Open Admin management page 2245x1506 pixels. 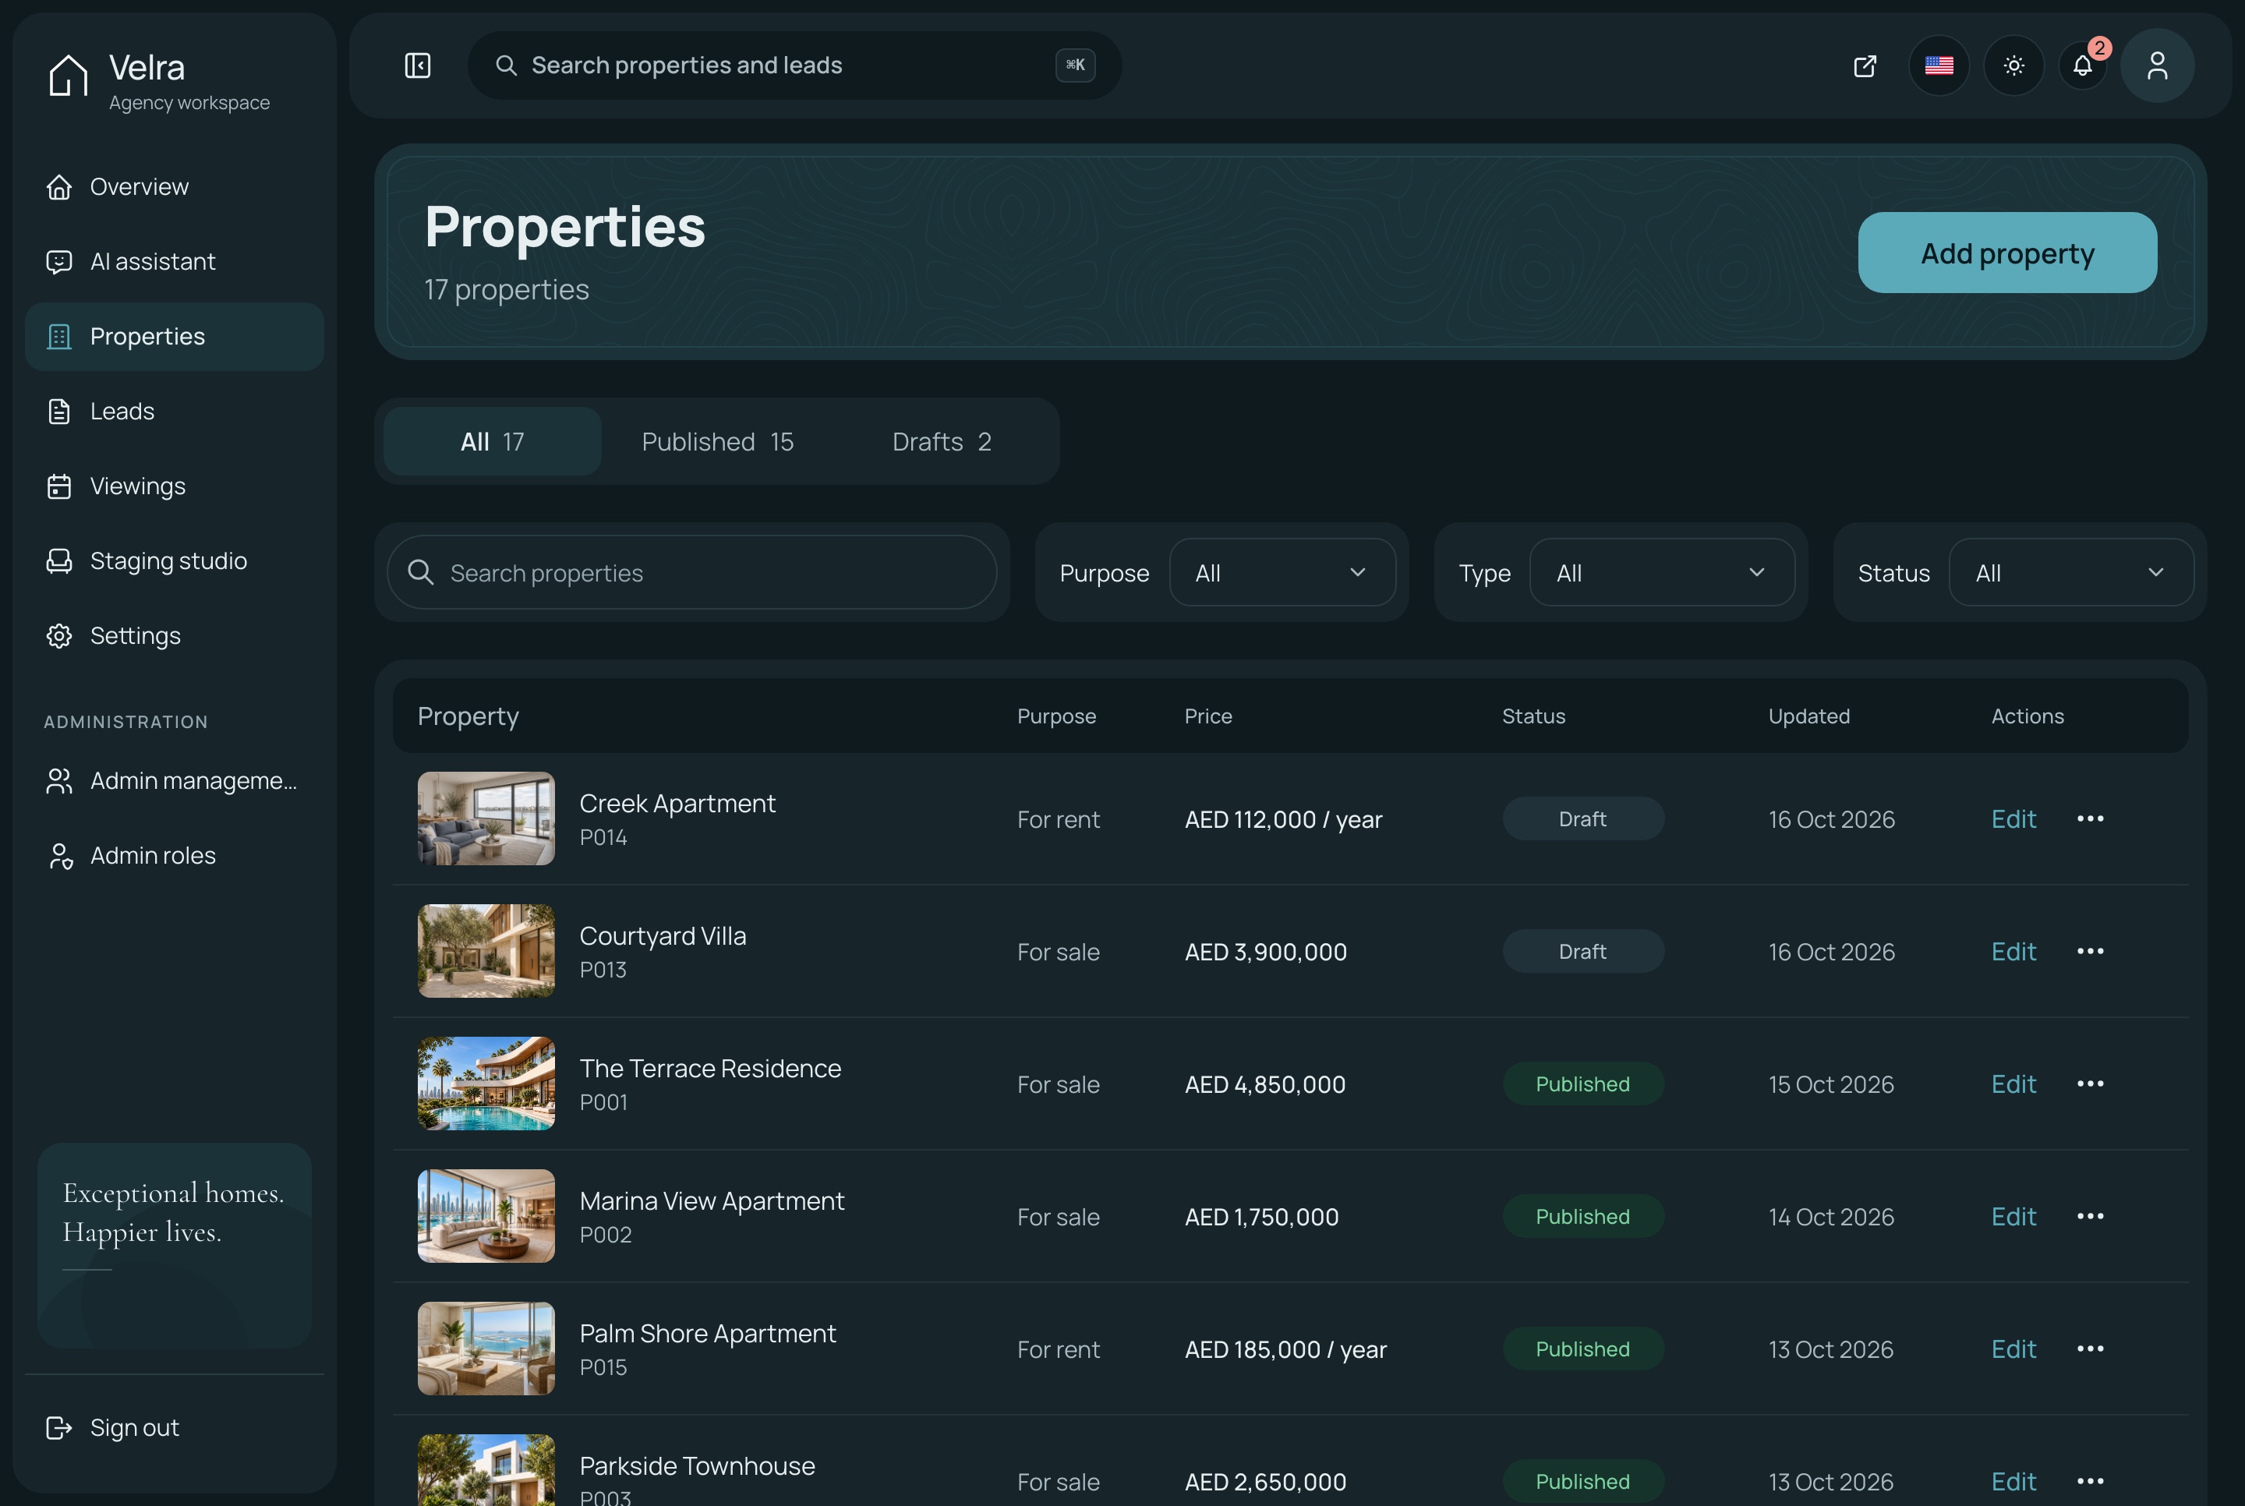[x=175, y=781]
